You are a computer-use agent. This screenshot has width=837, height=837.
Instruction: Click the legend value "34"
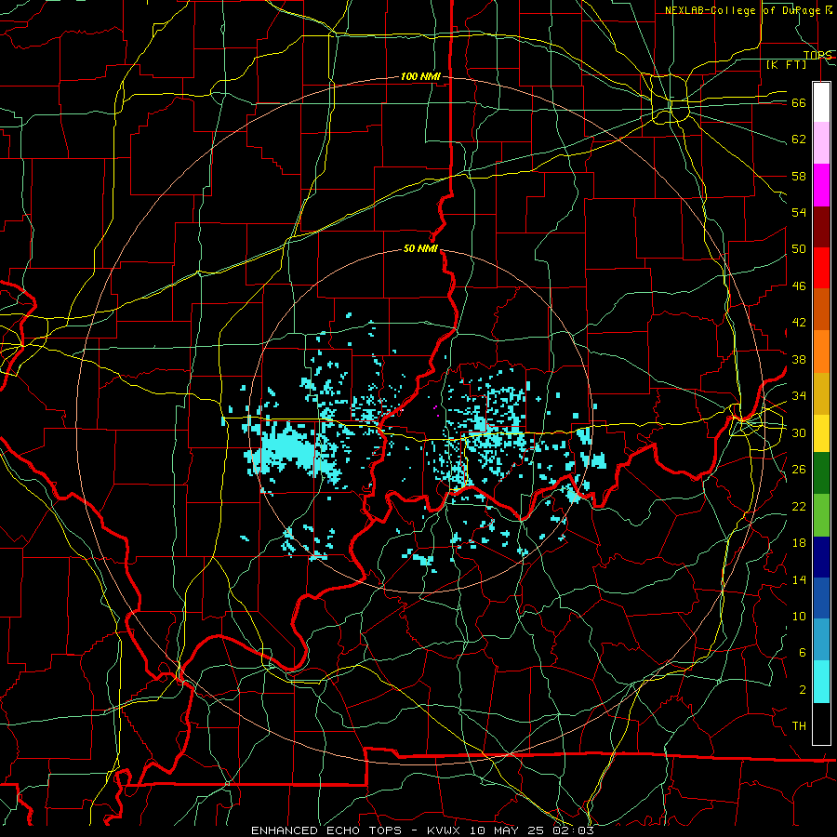tap(799, 396)
